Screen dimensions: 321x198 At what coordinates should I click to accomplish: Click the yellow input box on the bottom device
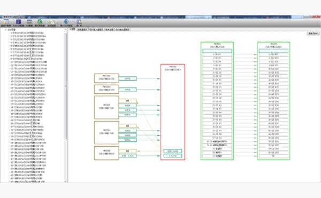(127, 151)
